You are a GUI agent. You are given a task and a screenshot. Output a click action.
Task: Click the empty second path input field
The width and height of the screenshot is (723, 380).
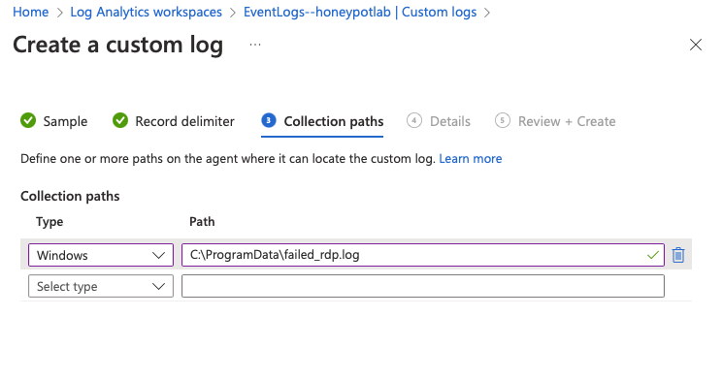[x=423, y=286]
